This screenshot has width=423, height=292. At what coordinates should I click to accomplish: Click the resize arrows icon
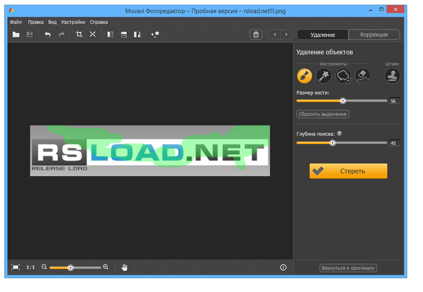tap(93, 34)
